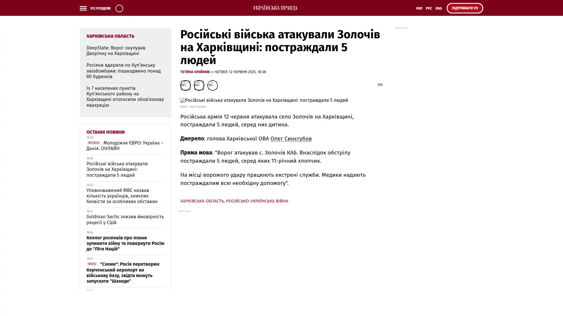
Task: Click the ПІДТРИМАТИ УП button
Action: [465, 8]
